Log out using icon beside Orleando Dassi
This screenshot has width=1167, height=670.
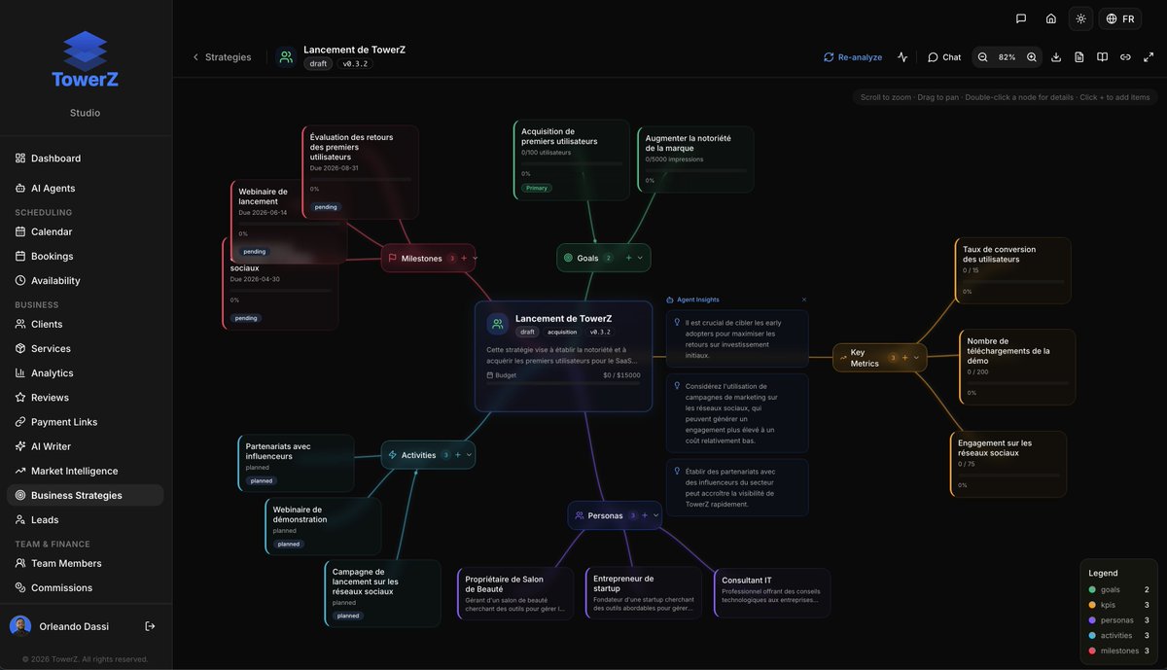tap(150, 626)
